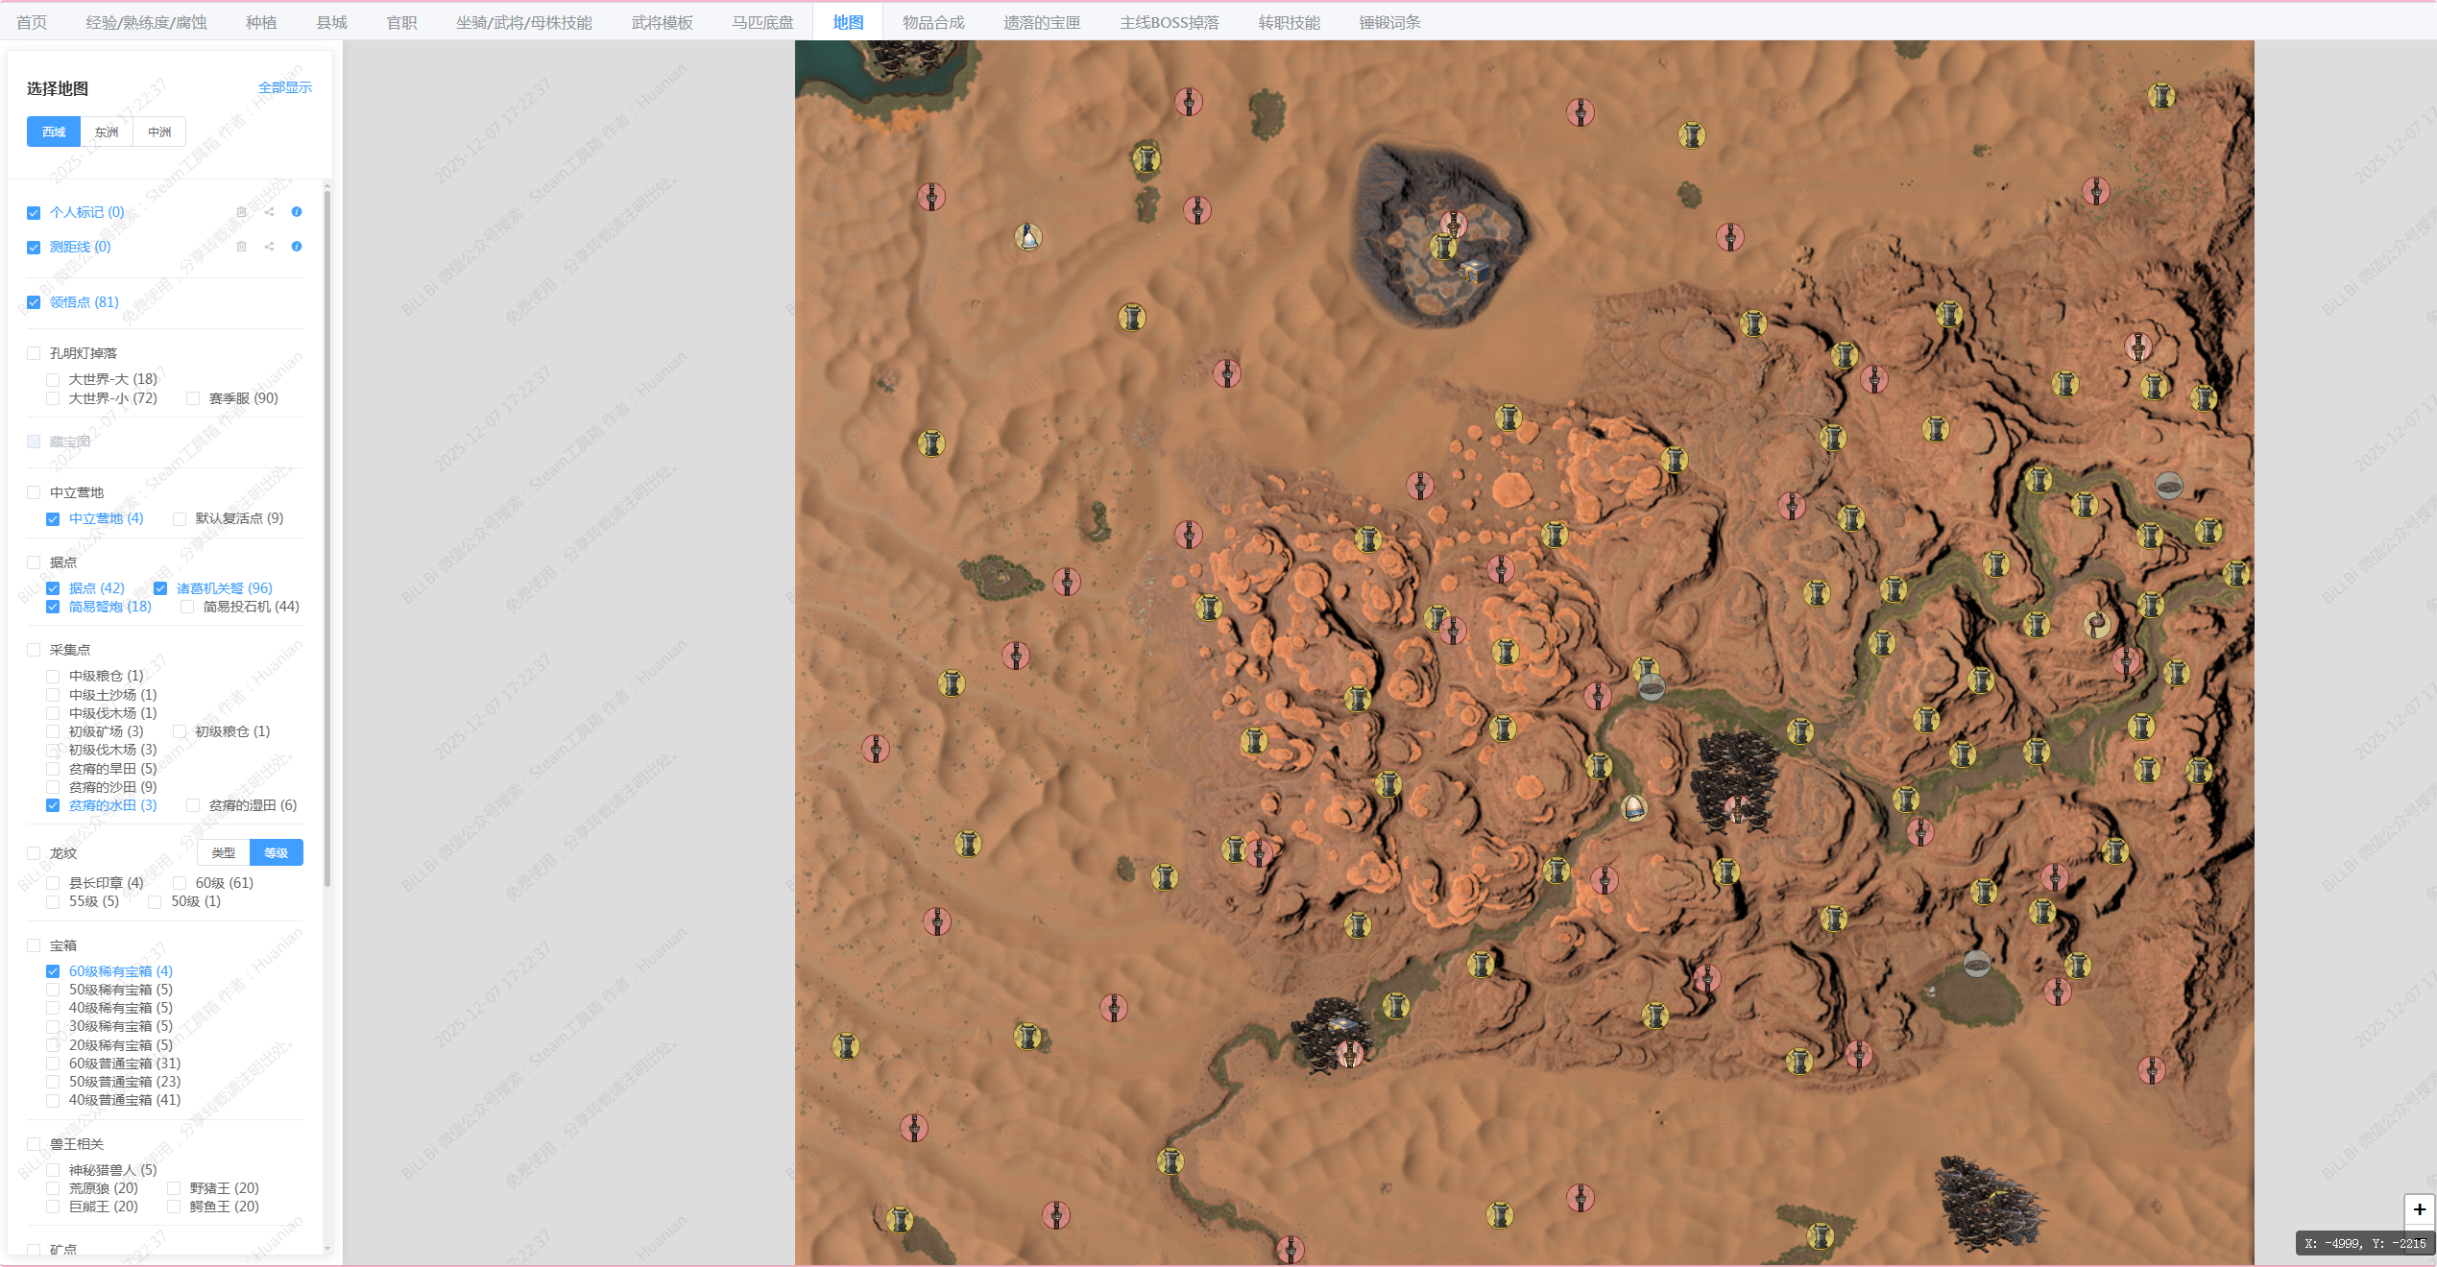
Task: Click the treasure chest marker in crater
Action: pyautogui.click(x=1474, y=272)
